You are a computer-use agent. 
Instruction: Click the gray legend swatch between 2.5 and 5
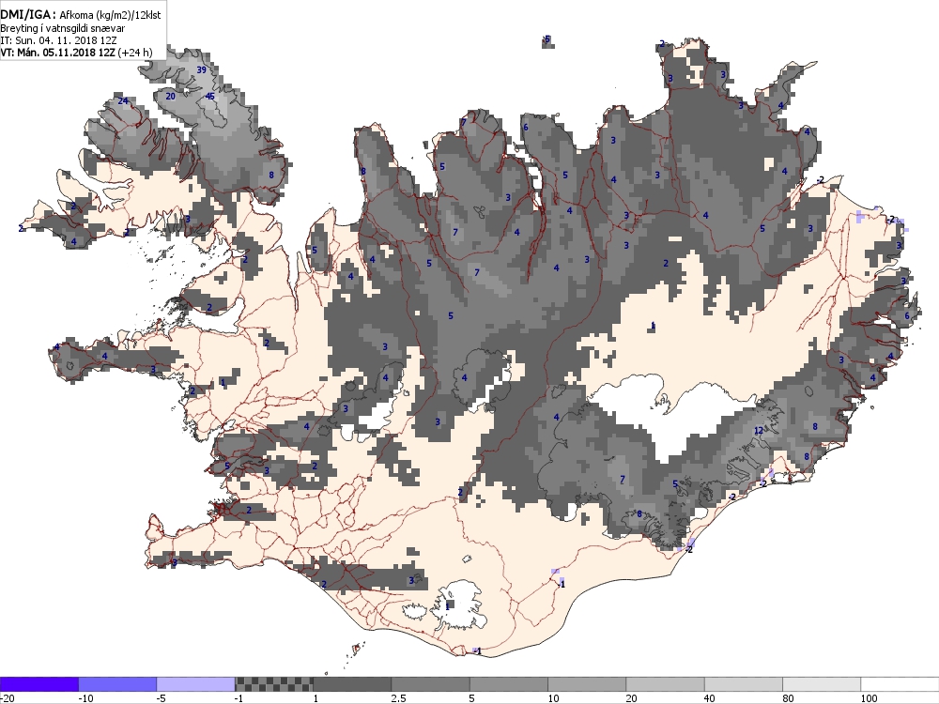click(431, 684)
